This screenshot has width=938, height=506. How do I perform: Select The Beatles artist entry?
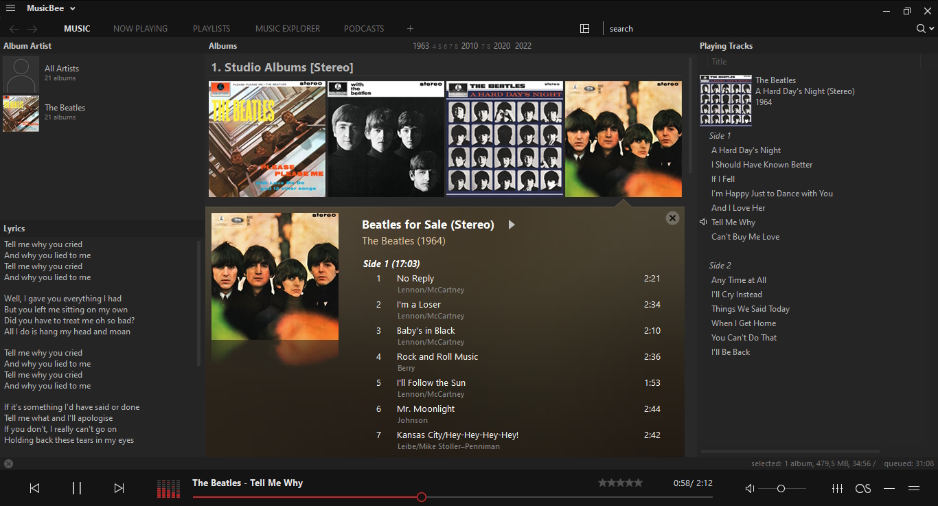pyautogui.click(x=103, y=114)
